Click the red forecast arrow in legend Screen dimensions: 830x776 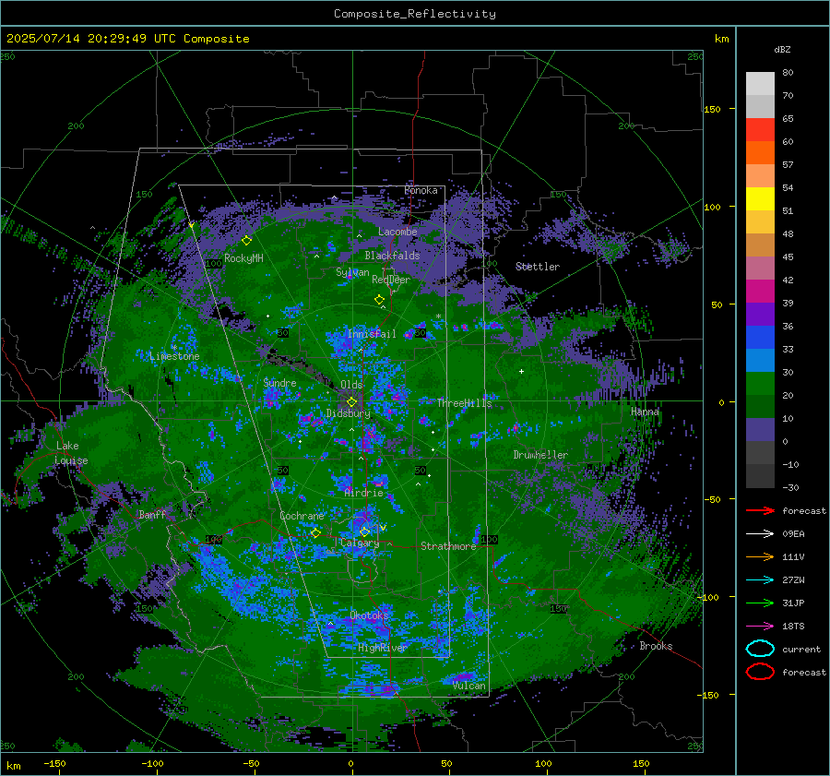pyautogui.click(x=760, y=510)
